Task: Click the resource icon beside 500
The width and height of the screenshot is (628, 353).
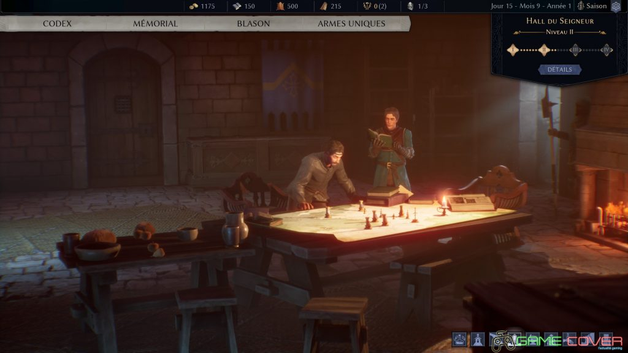Action: [280, 6]
